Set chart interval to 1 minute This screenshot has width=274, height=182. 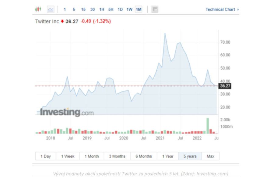coord(65,9)
